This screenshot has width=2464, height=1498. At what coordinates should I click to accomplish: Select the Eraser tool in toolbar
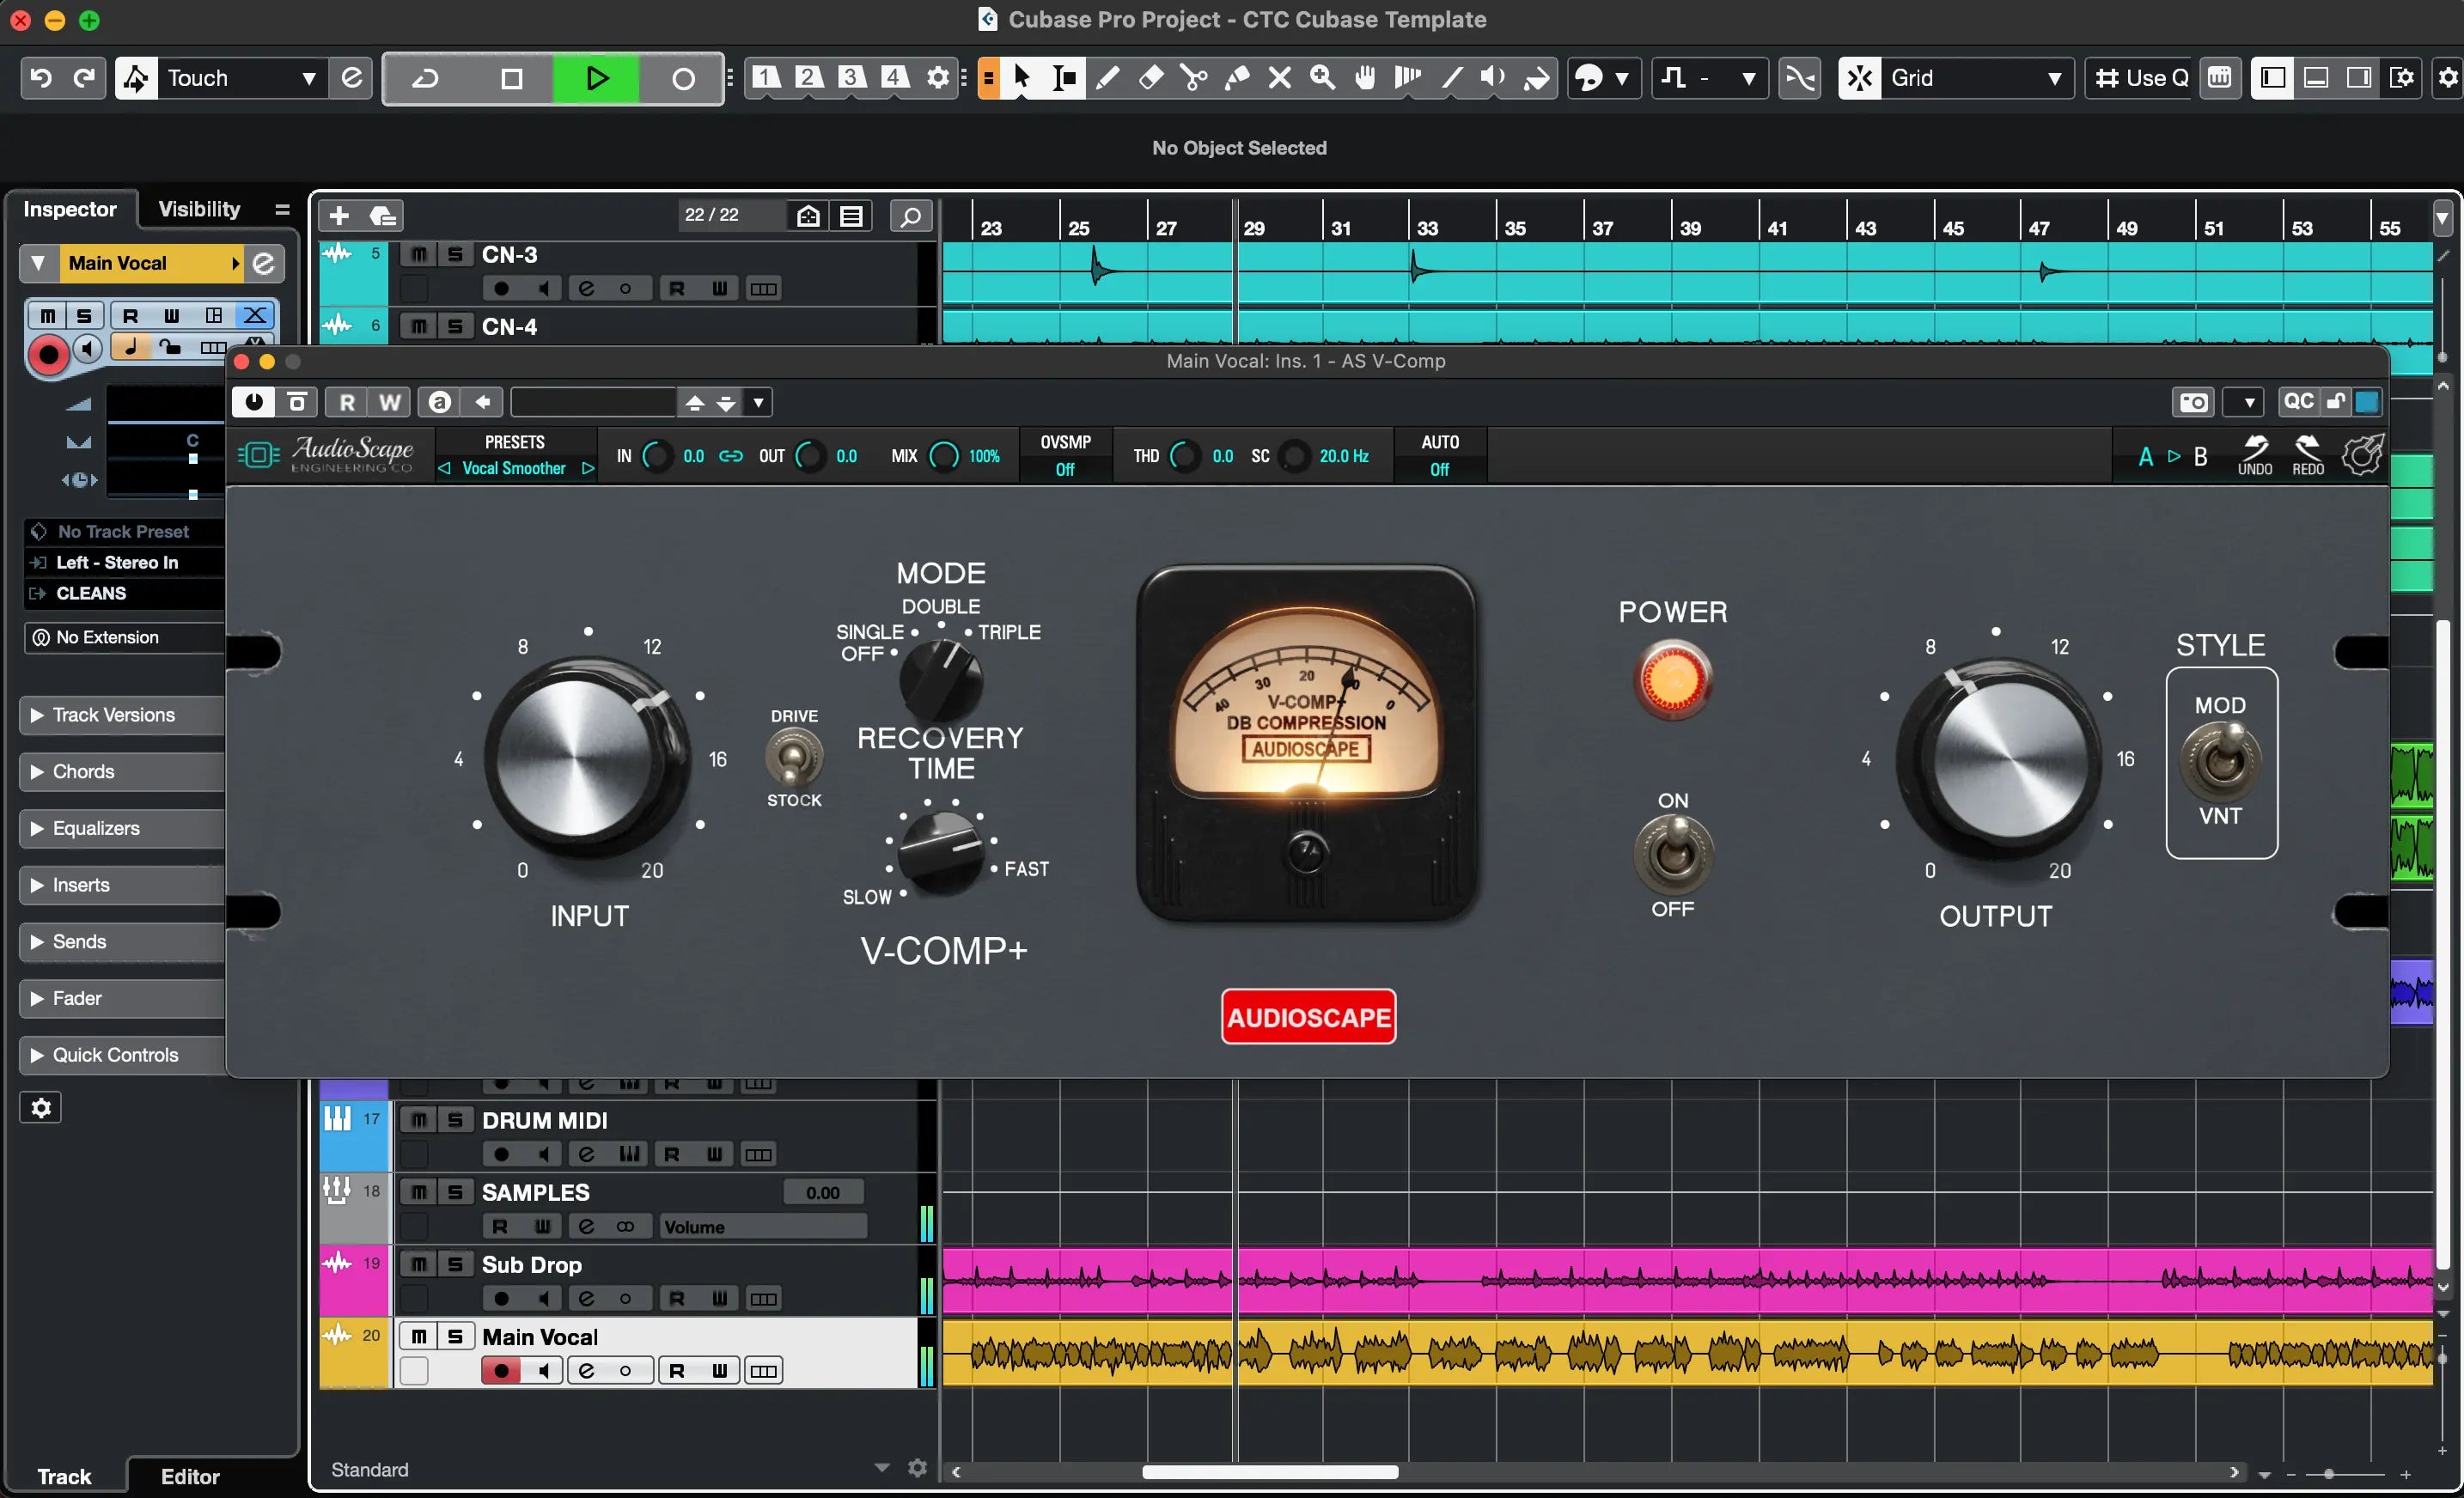(1150, 77)
